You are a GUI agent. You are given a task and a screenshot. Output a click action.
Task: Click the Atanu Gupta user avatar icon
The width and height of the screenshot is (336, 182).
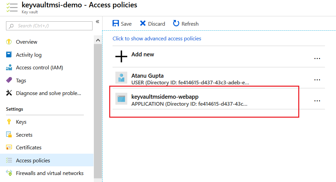coord(121,78)
